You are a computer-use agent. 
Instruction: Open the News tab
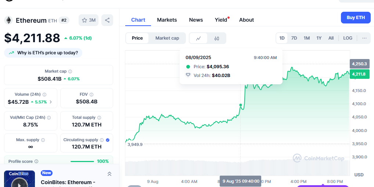click(196, 20)
